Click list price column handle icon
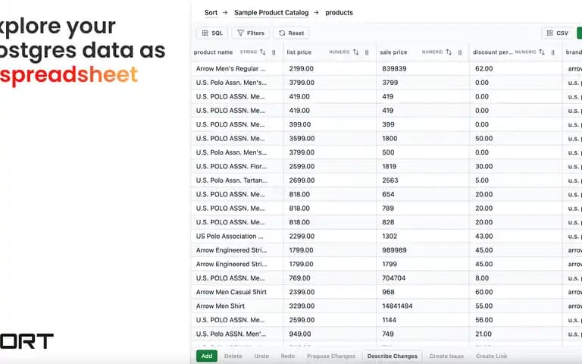 click(367, 52)
